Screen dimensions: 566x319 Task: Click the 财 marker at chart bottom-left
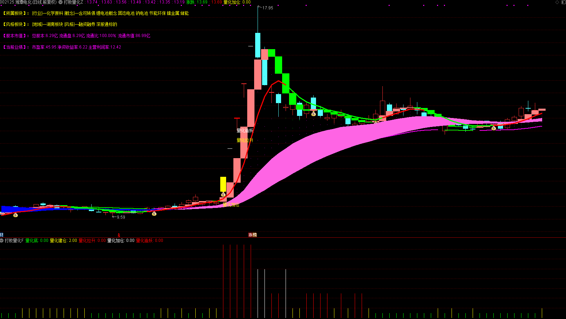[1, 235]
